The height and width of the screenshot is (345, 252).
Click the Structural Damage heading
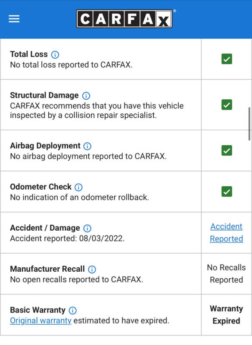click(x=44, y=95)
